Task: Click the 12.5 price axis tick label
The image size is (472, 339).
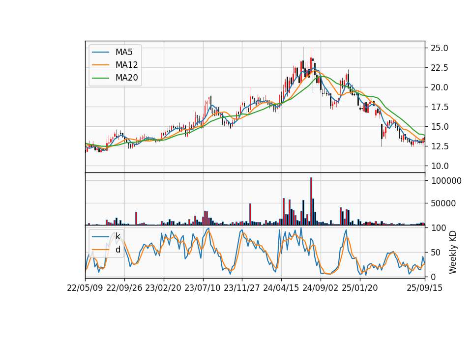Action: point(439,146)
